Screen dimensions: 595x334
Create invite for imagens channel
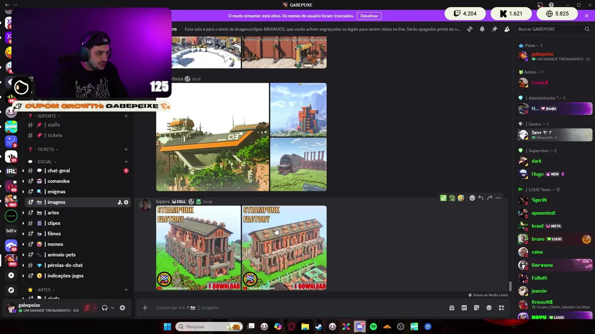(x=119, y=202)
